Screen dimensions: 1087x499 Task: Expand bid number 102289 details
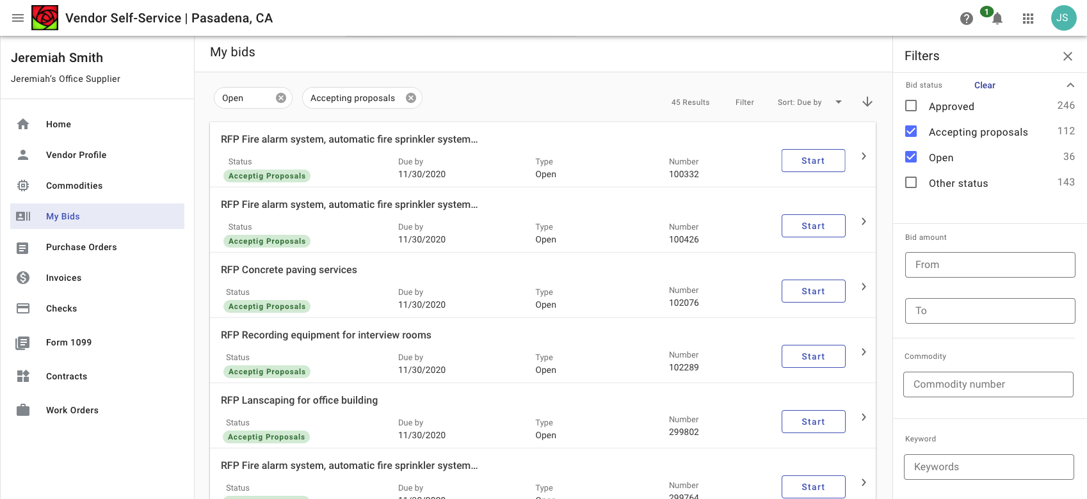point(864,352)
